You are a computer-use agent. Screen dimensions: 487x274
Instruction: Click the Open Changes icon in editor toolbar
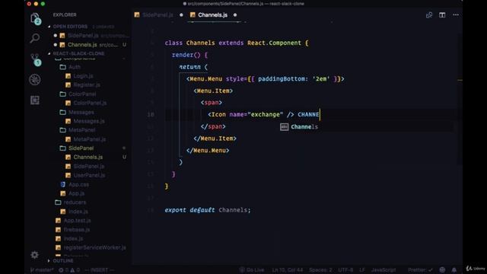(x=429, y=15)
